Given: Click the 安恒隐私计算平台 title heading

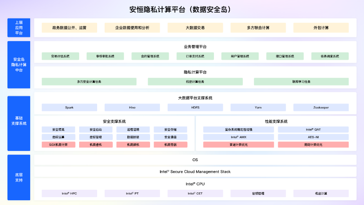Looking at the screenshot, I should click(180, 9).
